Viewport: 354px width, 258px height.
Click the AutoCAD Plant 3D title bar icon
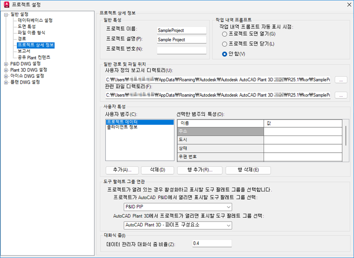(7, 5)
